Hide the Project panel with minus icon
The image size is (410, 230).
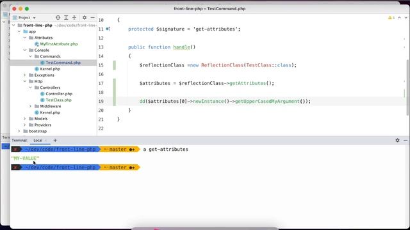(x=92, y=17)
